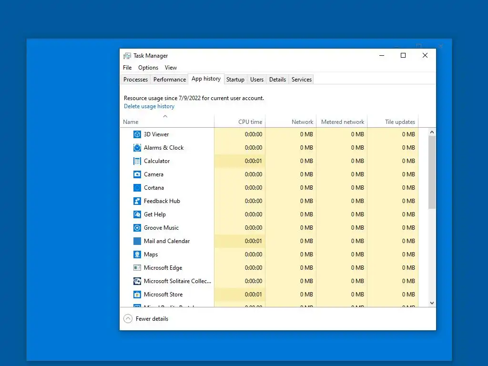Sort by the Name column header
Screen dimensions: 488x366
pos(167,122)
